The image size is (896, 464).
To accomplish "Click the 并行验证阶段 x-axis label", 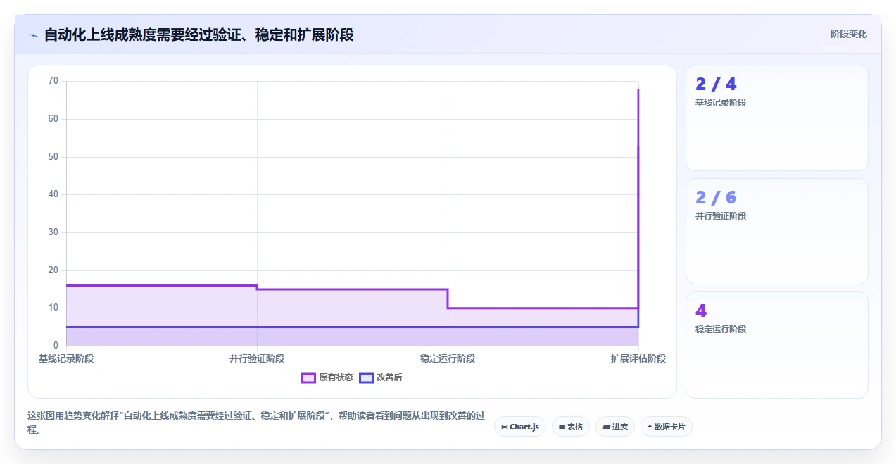I will pyautogui.click(x=257, y=358).
